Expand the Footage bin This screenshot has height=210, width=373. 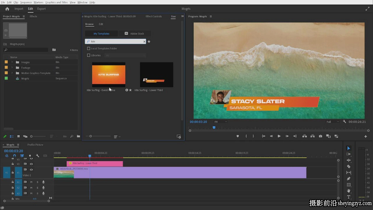[12, 67]
